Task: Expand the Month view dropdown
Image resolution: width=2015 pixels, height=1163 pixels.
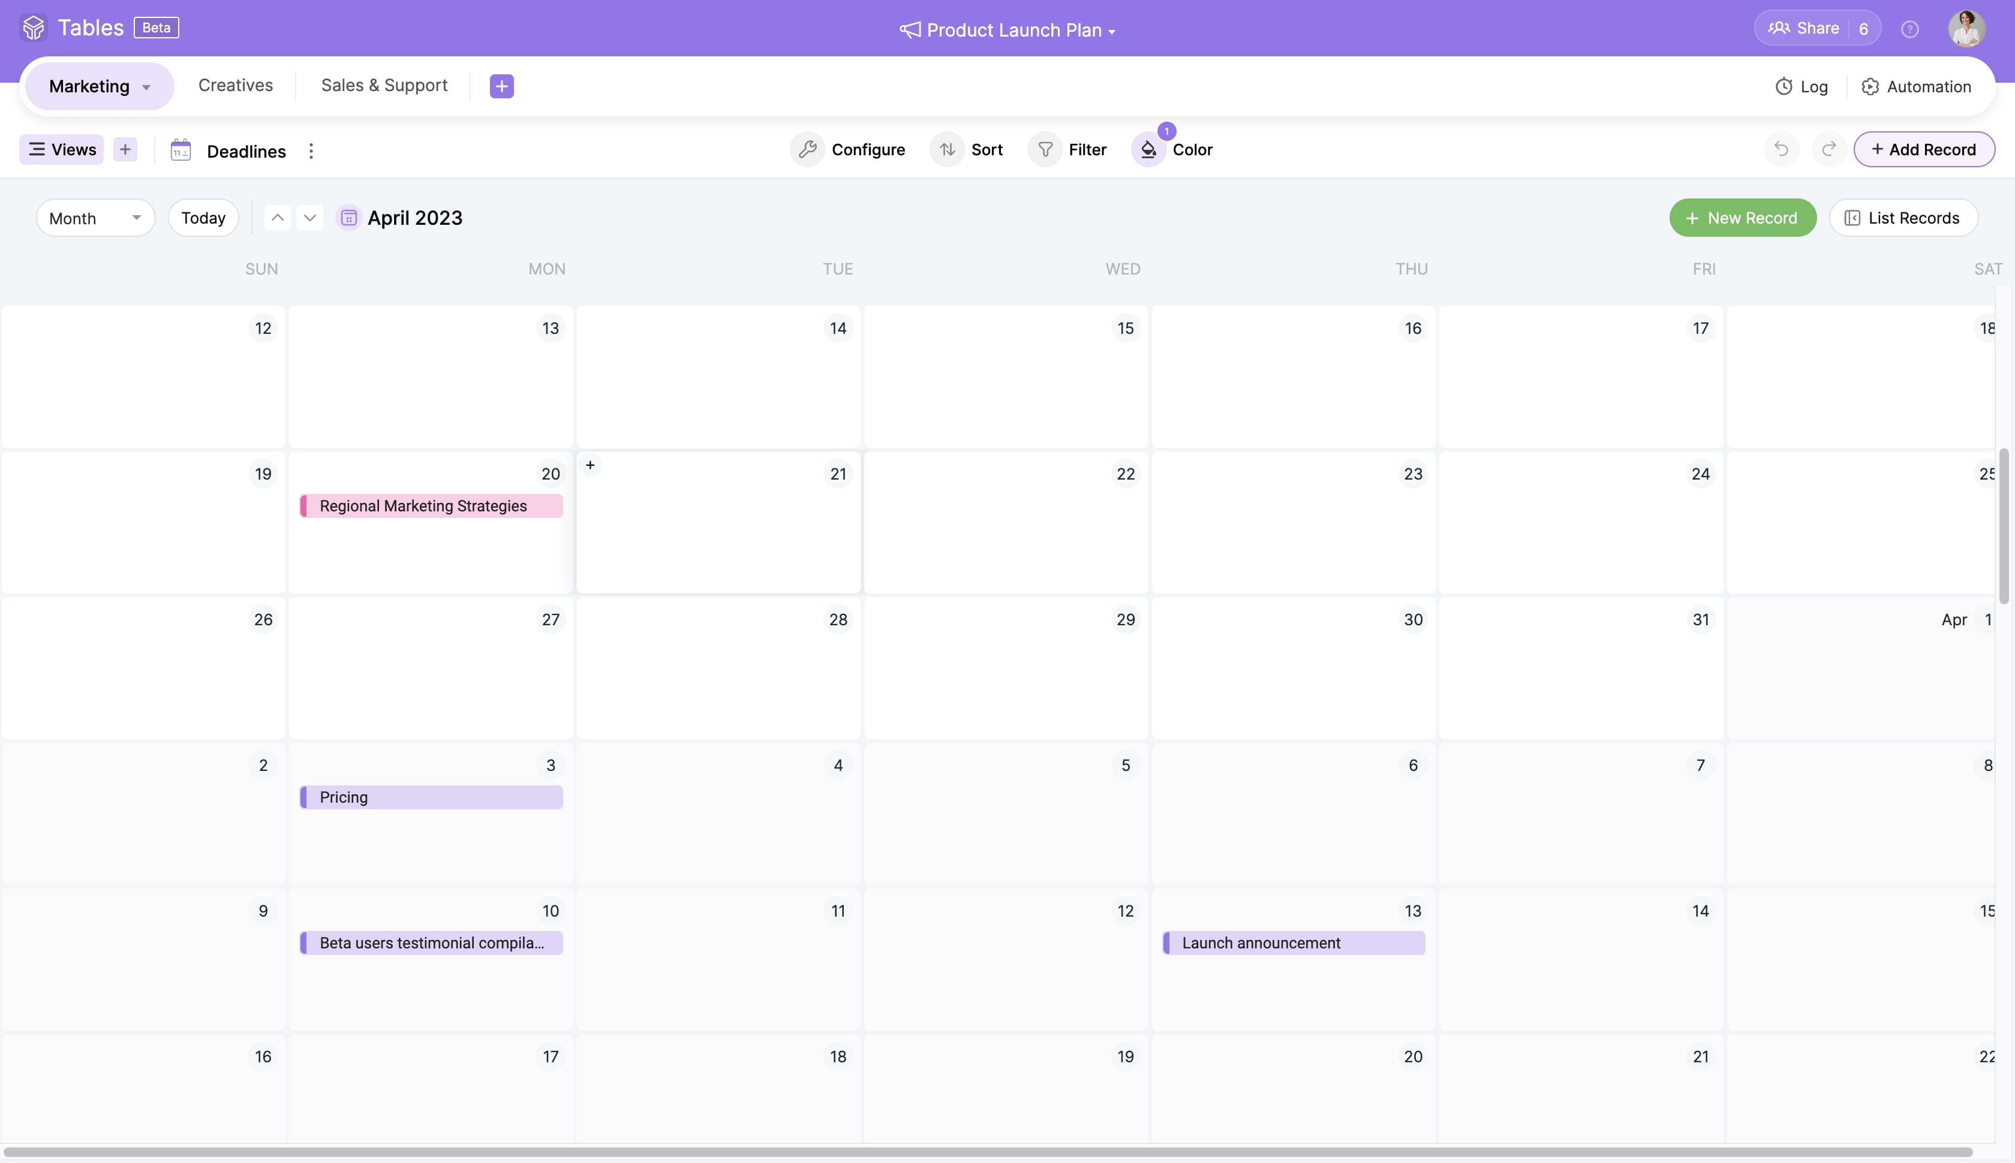Action: point(95,218)
